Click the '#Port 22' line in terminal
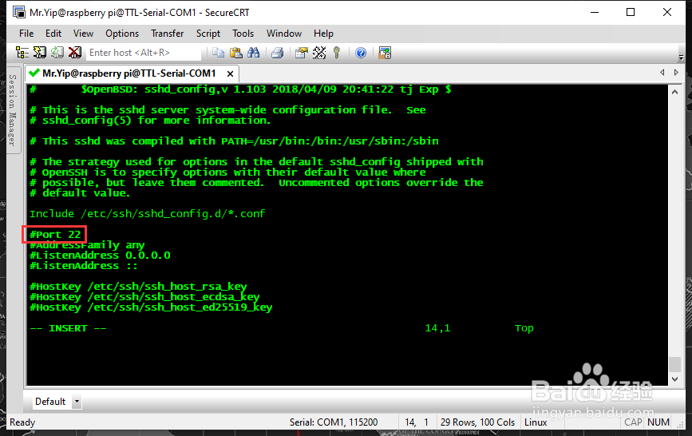The image size is (692, 436). pos(55,235)
